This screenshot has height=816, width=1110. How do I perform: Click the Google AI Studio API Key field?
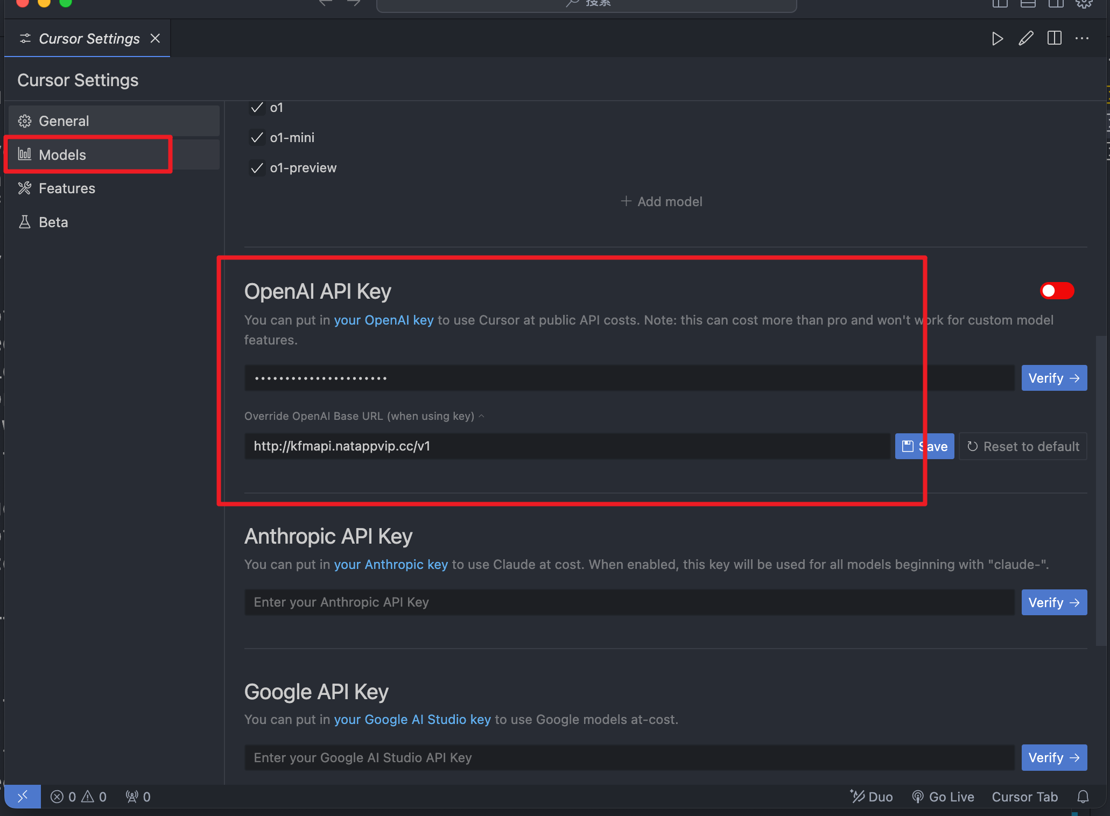pos(629,758)
